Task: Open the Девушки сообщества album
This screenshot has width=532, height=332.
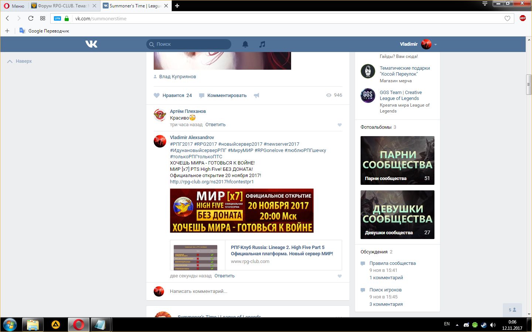Action: 398,215
